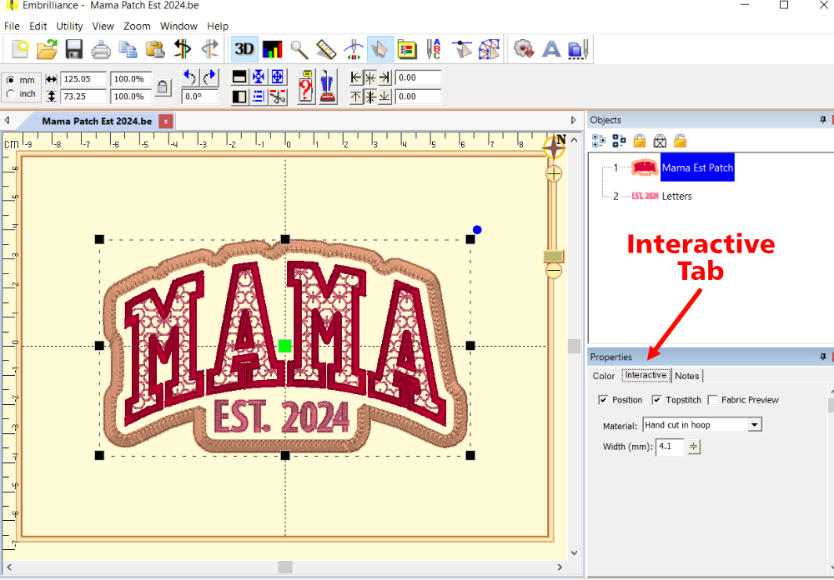Open the Utility menu

(x=69, y=27)
